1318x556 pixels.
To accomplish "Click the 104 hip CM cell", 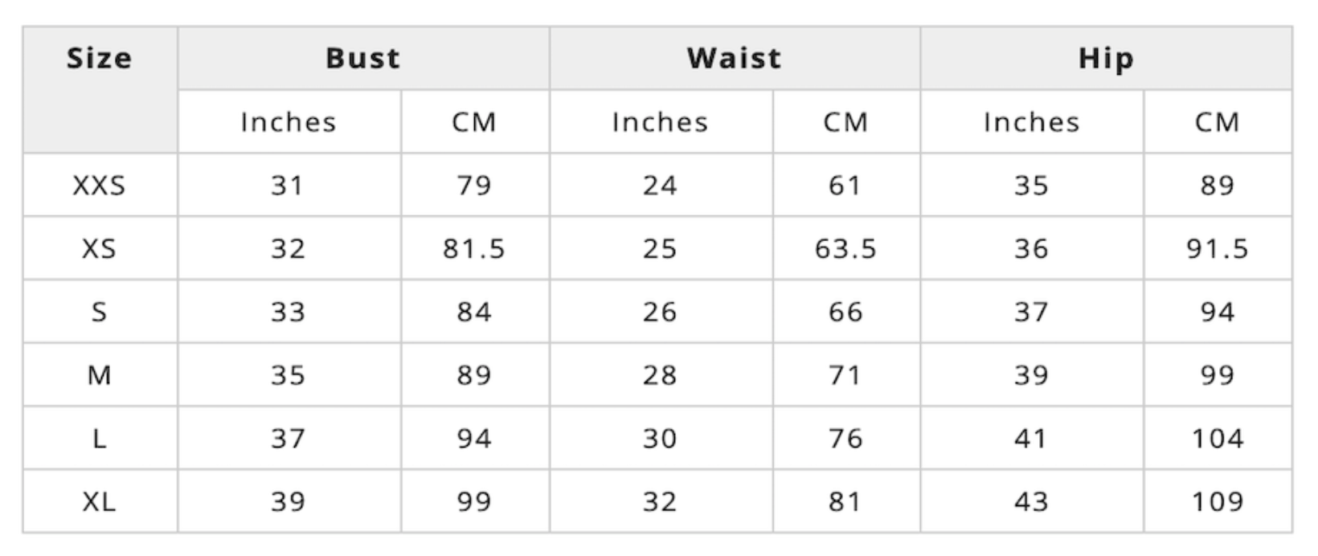I will tap(1218, 439).
